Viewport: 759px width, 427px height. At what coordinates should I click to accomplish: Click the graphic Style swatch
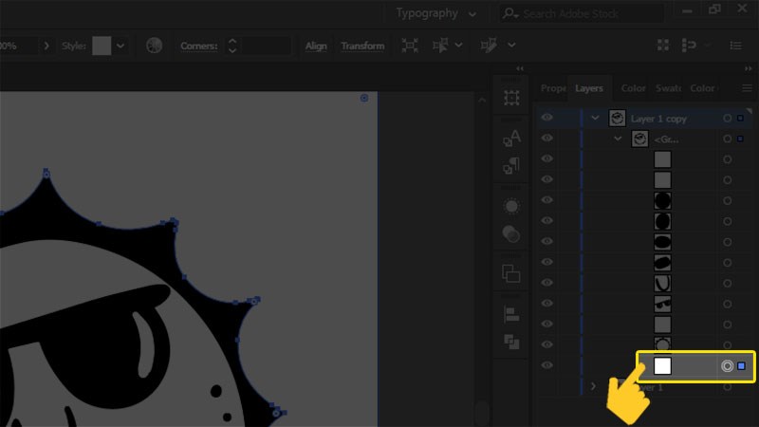coord(102,46)
